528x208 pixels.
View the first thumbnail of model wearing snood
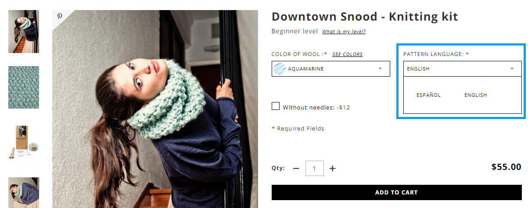pos(24,32)
